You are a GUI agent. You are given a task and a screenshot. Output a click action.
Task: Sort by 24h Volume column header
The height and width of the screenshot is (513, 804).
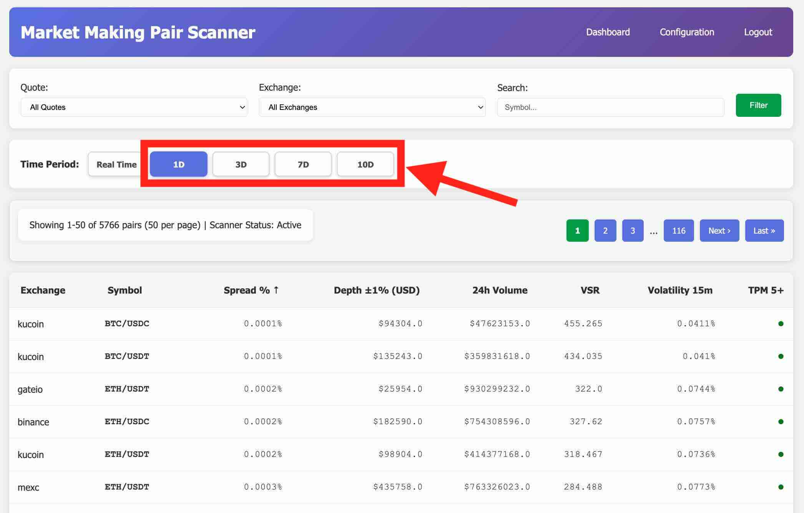pos(500,290)
